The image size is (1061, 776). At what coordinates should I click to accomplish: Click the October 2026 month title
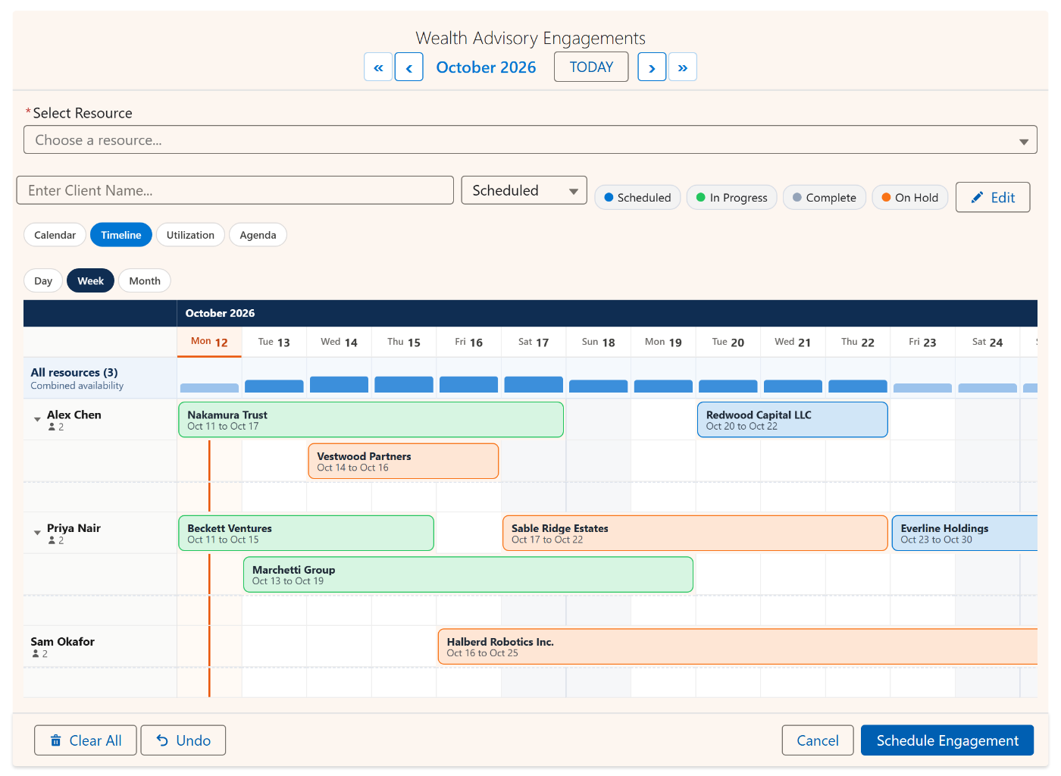click(486, 67)
